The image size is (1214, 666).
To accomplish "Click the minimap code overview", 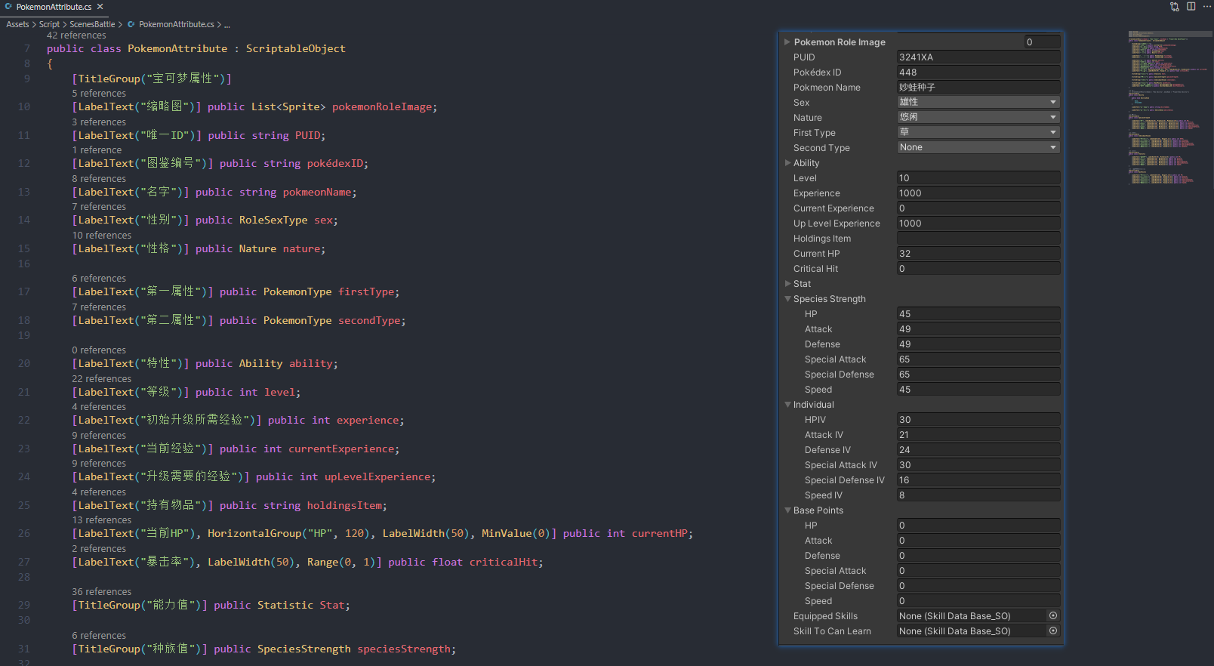I will (1170, 107).
